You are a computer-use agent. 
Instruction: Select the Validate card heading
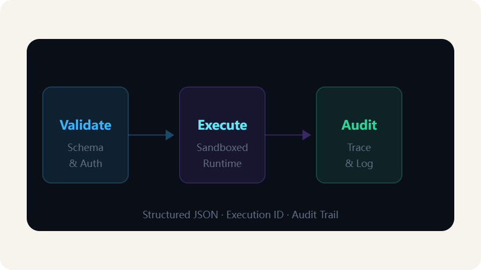[86, 125]
